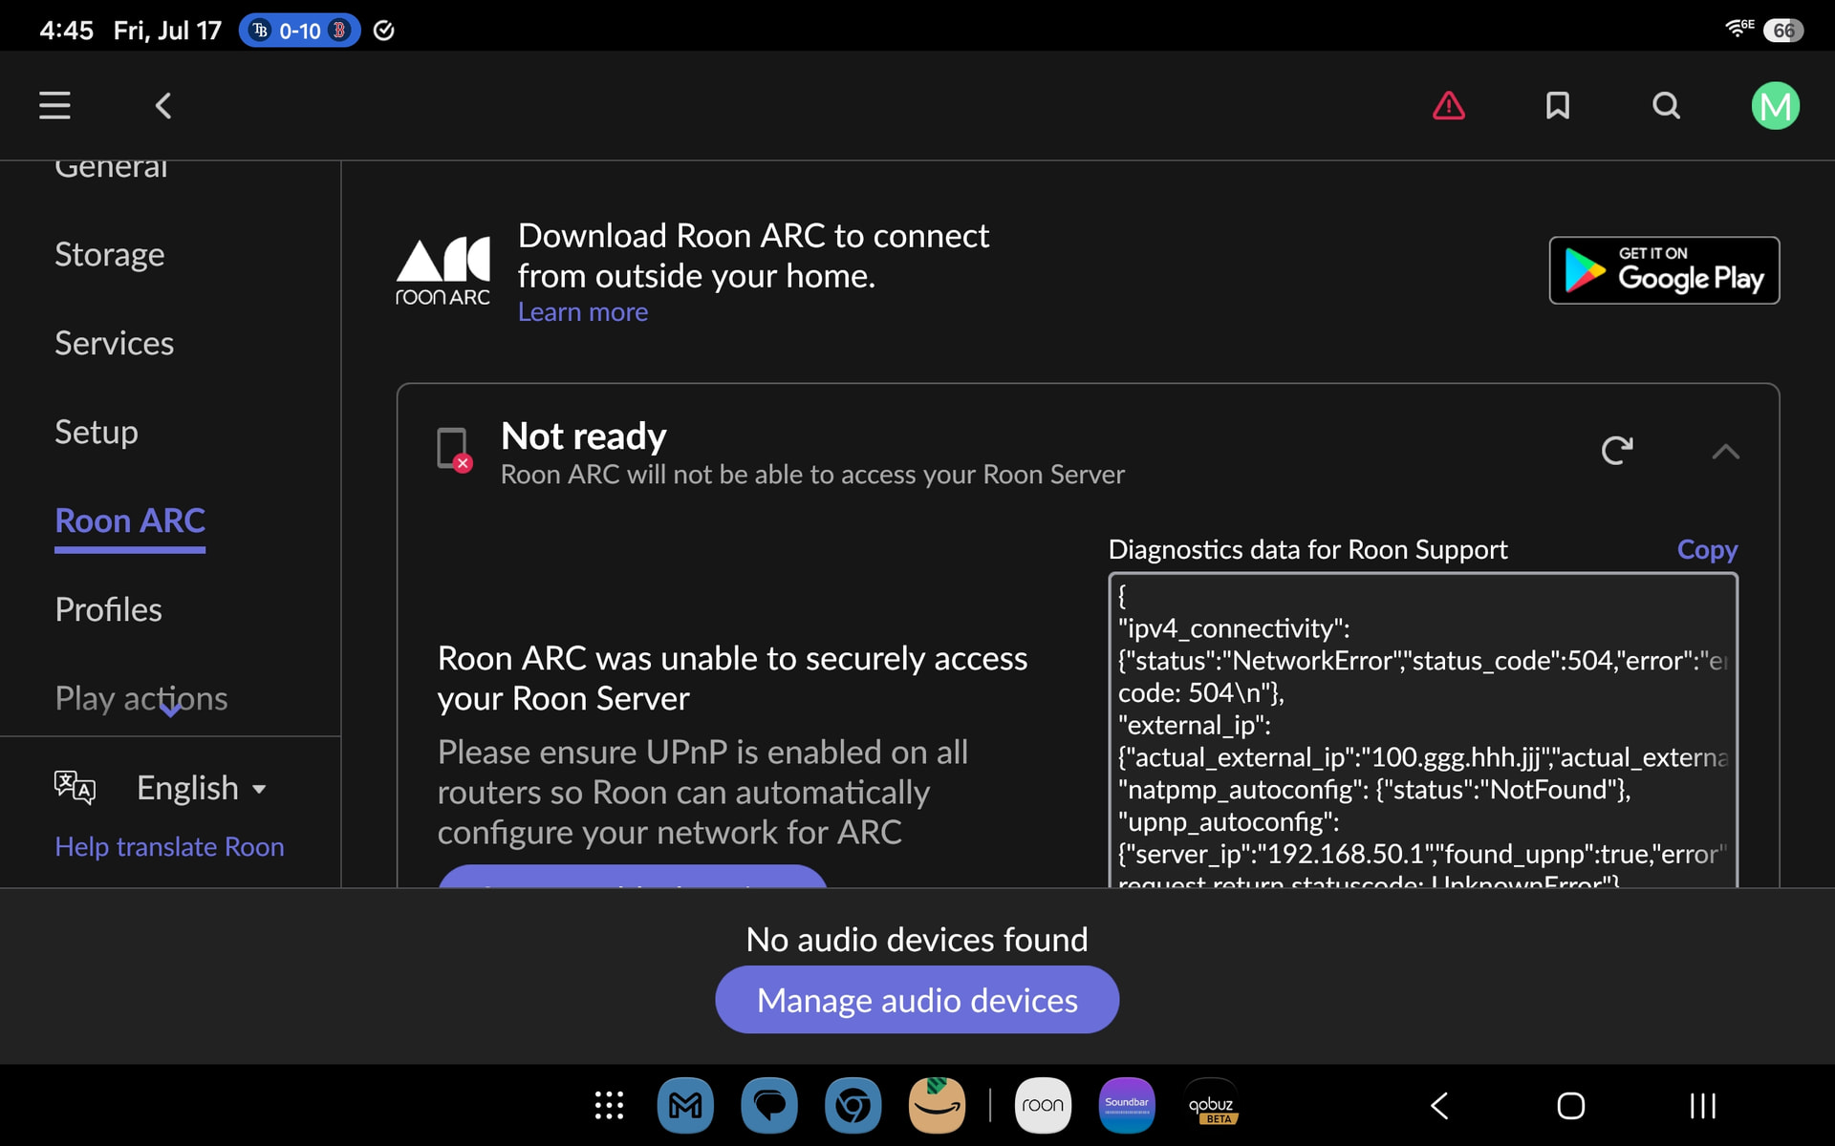Open the app drawer grid icon
Viewport: 1835px width, 1146px height.
609,1106
